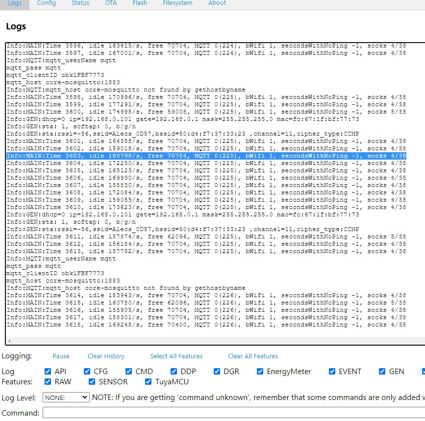425x421 pixels.
Task: Enable the DDP log feature
Action: [x=174, y=371]
